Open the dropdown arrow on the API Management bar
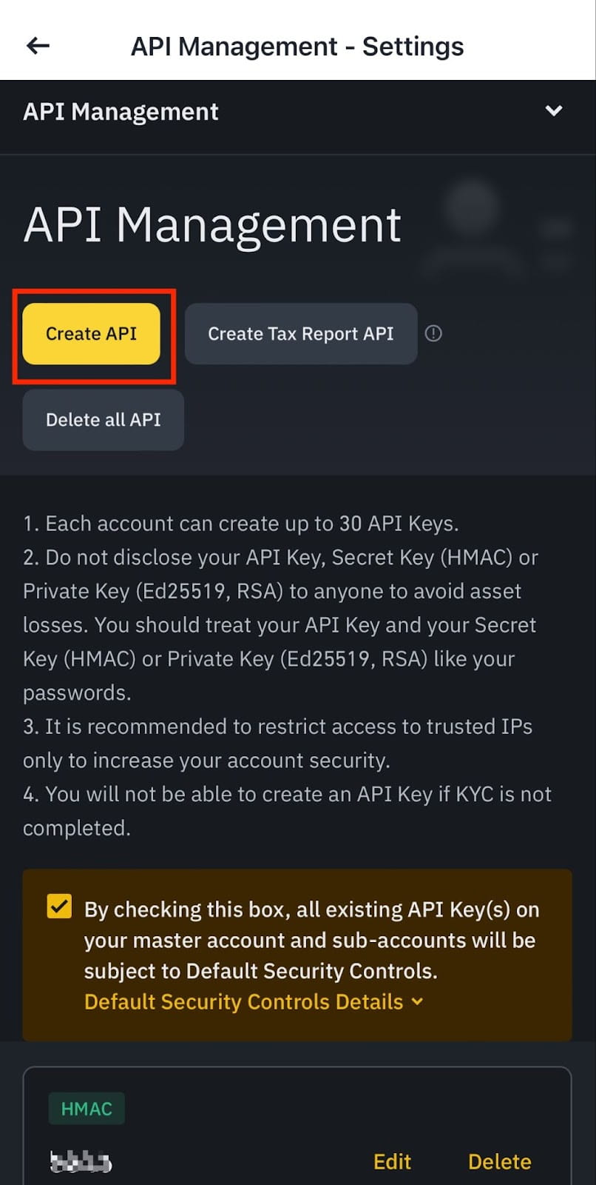 tap(553, 110)
